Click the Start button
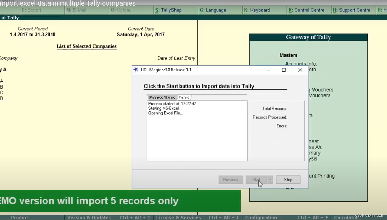 click(256, 180)
